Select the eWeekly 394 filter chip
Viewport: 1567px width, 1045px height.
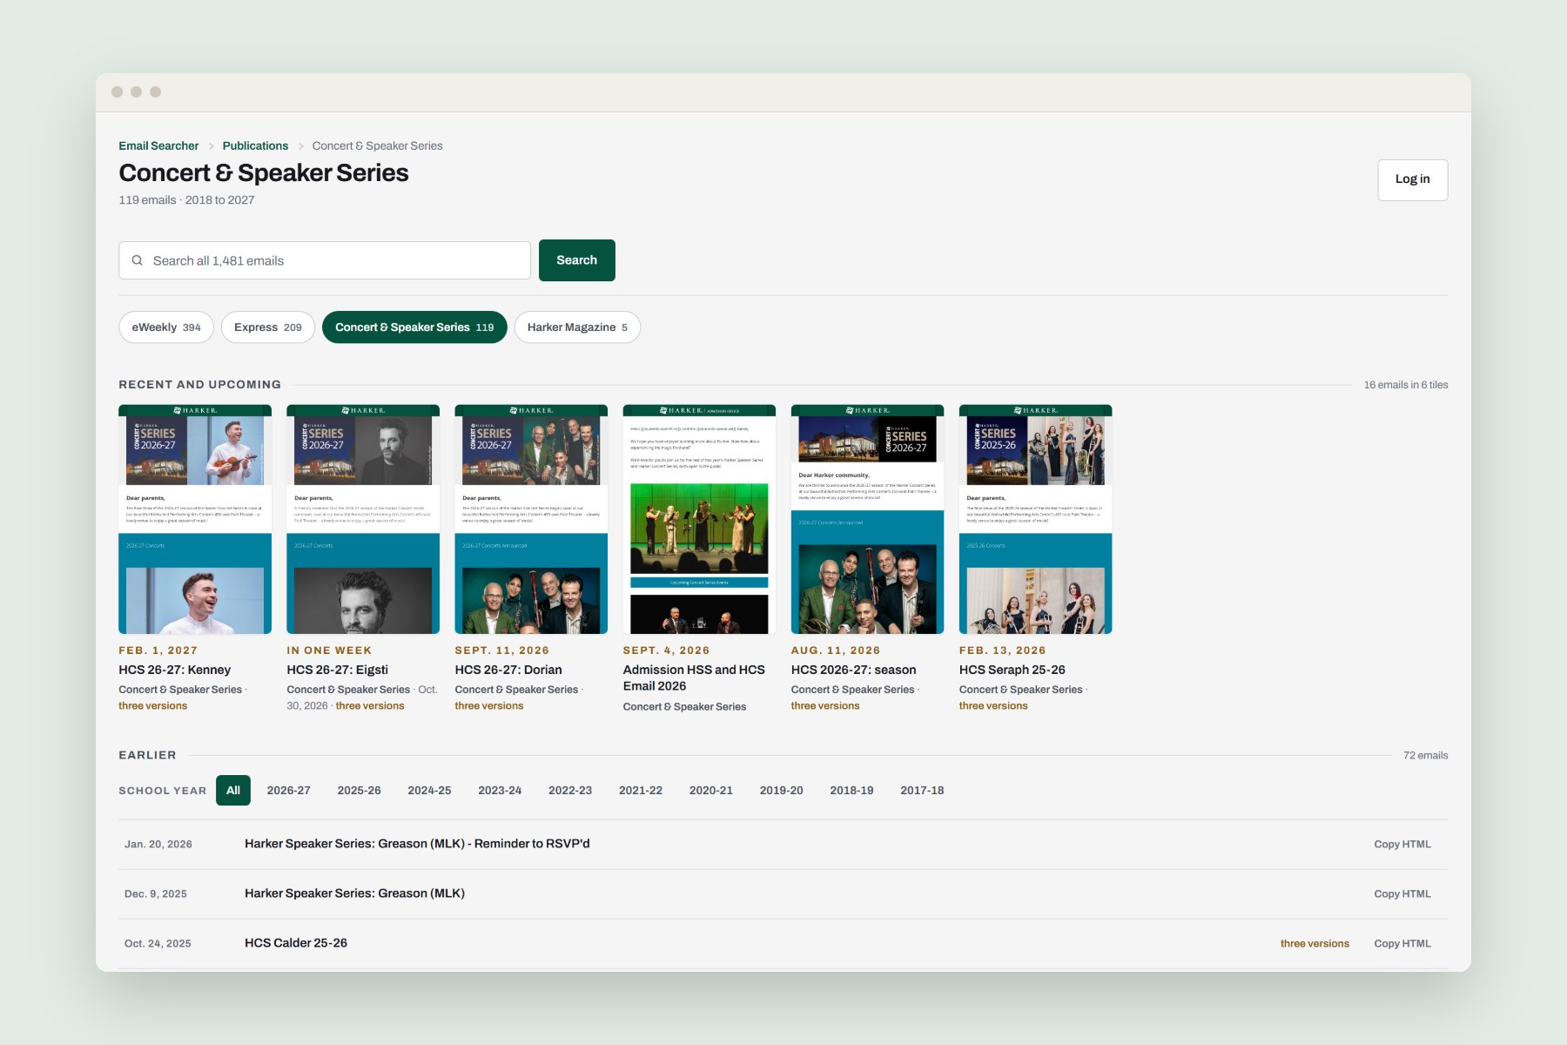166,327
